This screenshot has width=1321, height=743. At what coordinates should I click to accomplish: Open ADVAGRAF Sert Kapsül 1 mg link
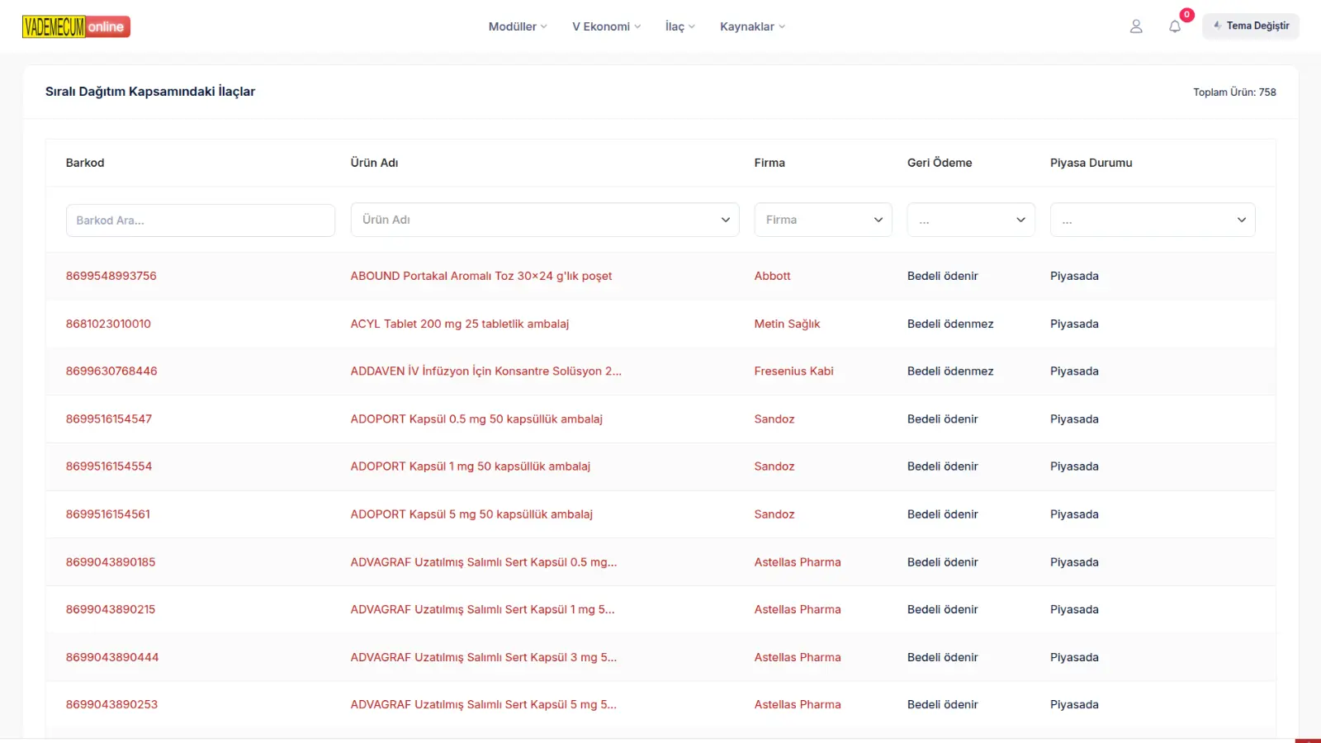[483, 609]
